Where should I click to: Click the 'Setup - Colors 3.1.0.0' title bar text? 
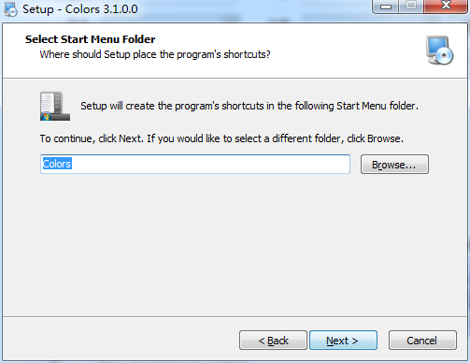pyautogui.click(x=80, y=9)
